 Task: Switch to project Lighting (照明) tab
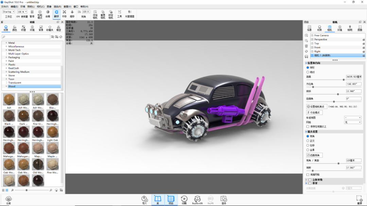tap(350, 28)
